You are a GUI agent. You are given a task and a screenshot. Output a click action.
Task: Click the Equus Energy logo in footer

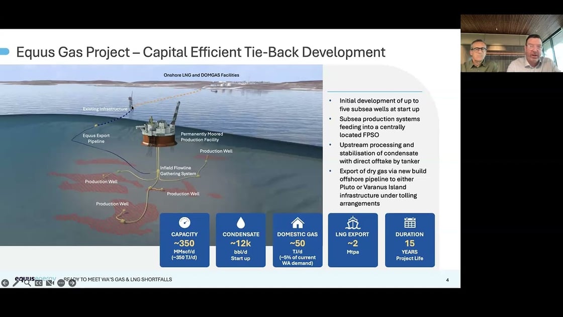[35, 279]
